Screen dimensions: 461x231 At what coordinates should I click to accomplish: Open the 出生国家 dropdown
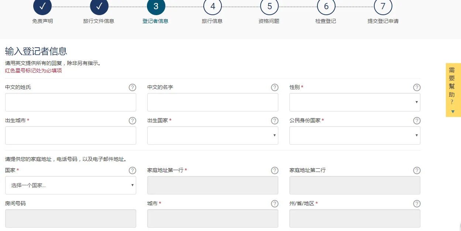[213, 135]
